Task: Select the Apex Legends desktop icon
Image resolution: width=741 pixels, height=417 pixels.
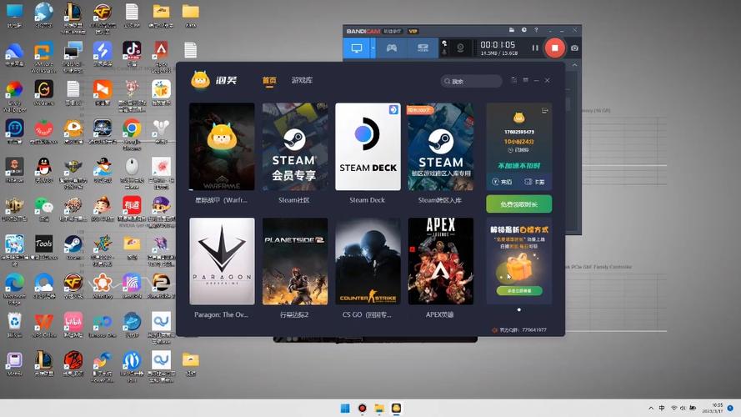Action: pyautogui.click(x=161, y=50)
